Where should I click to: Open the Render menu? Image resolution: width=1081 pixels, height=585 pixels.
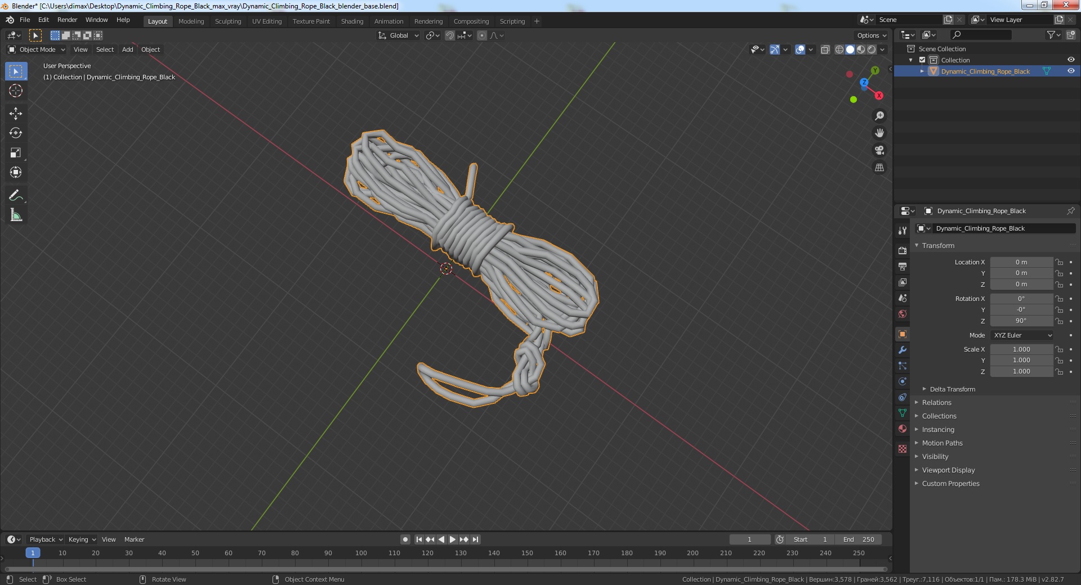click(67, 20)
